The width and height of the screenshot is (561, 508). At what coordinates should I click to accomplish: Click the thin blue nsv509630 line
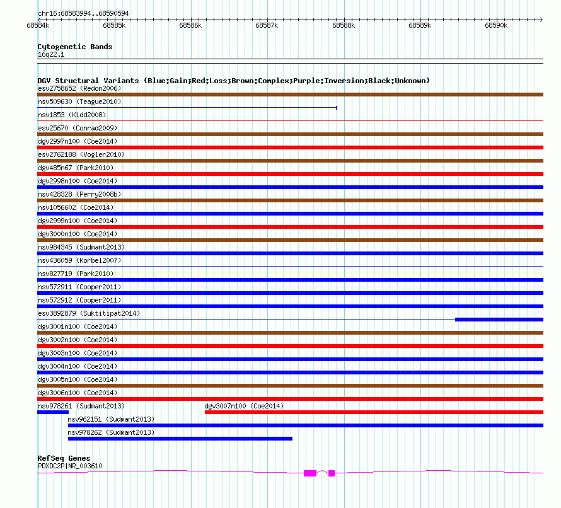[x=187, y=108]
